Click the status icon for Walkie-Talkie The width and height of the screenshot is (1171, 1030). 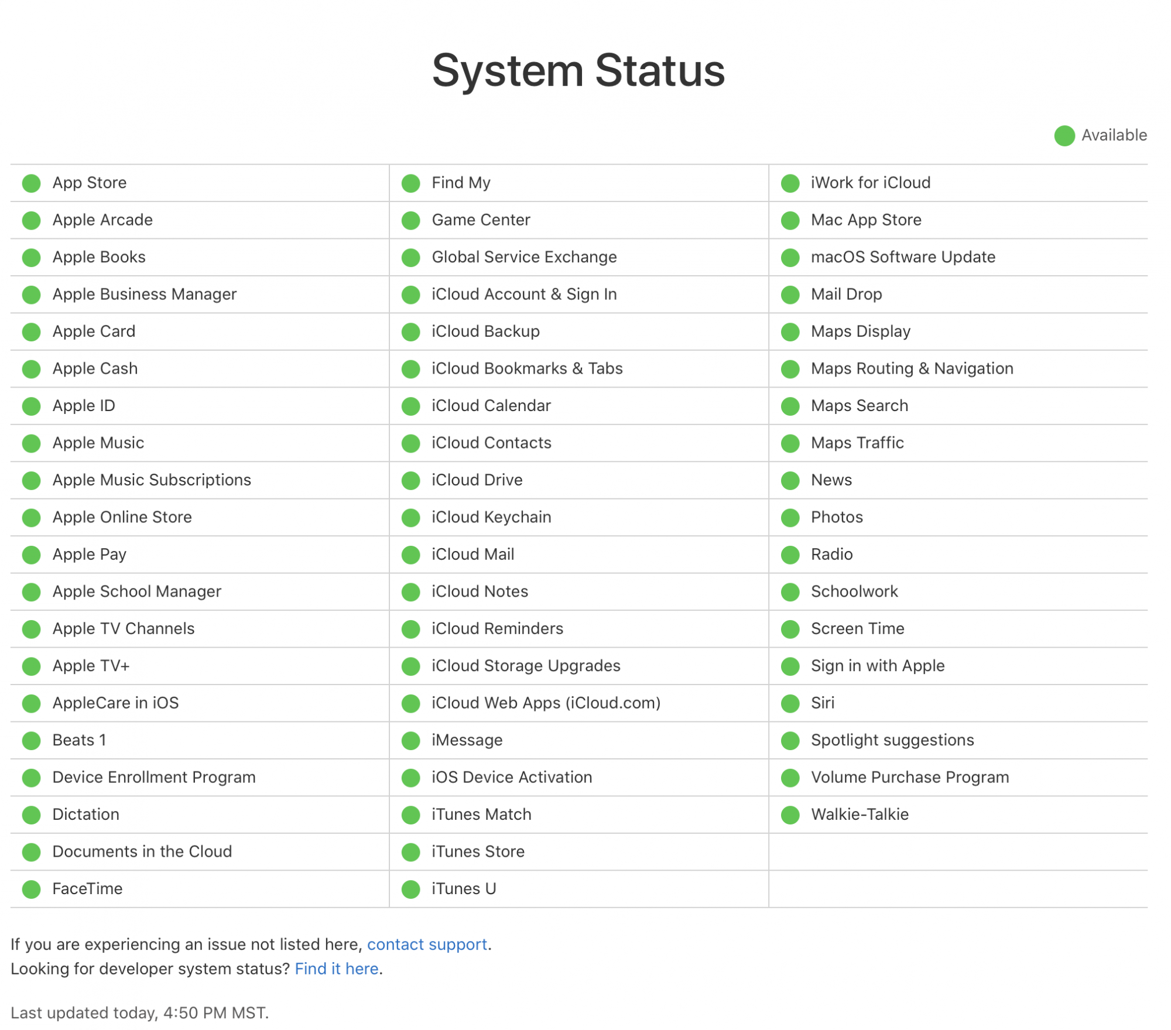[x=790, y=815]
